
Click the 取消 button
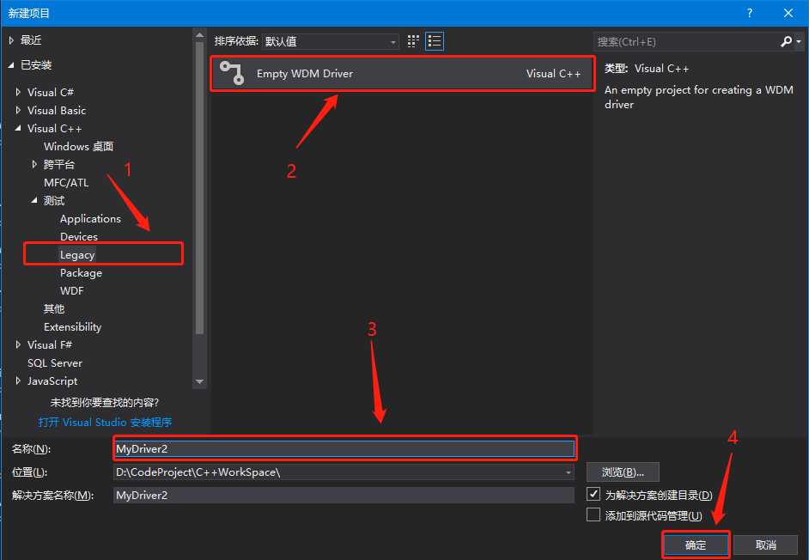(766, 545)
